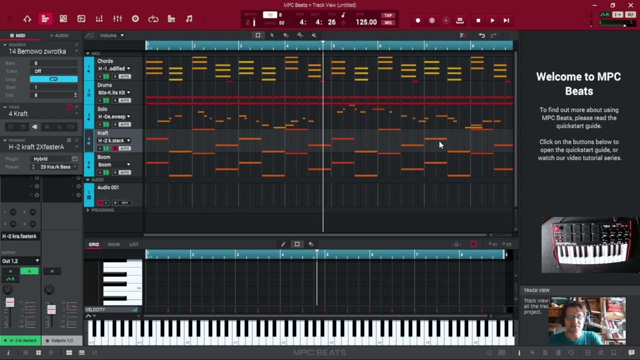Select the pencil draw tool in grid editor
The image size is (640, 360).
(283, 244)
